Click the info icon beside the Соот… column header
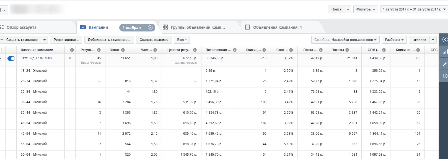Viewport: 448px width, 159px height. click(x=291, y=50)
